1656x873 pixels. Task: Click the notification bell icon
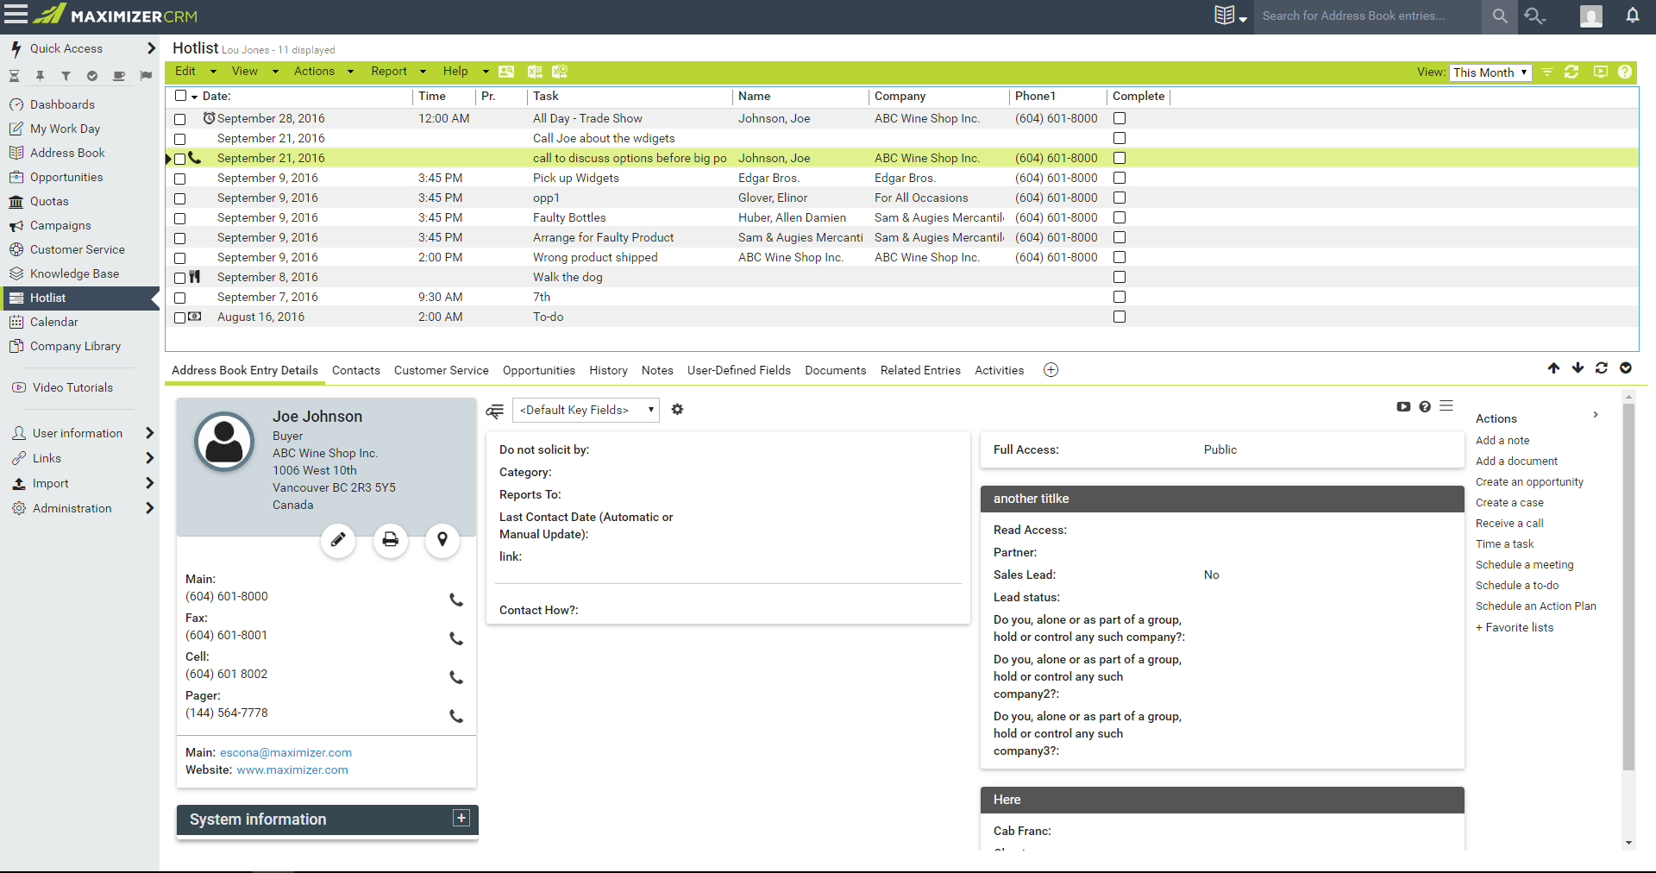point(1632,16)
